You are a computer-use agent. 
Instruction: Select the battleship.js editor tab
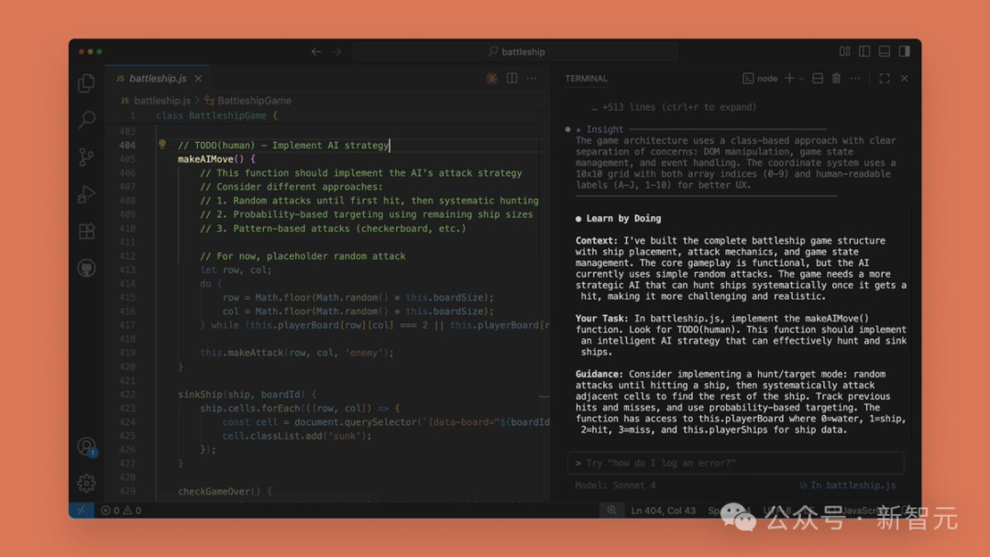[x=158, y=78]
